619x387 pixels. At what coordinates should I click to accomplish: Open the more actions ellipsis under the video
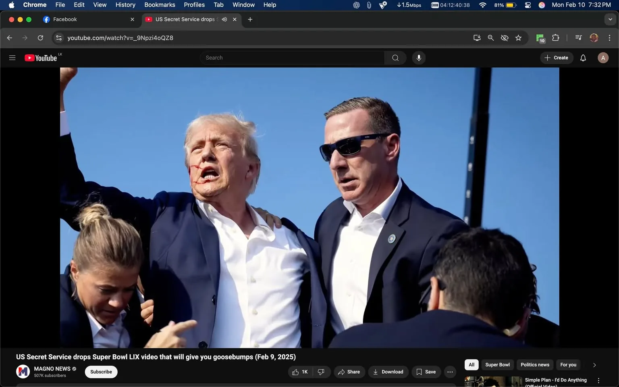pyautogui.click(x=450, y=372)
